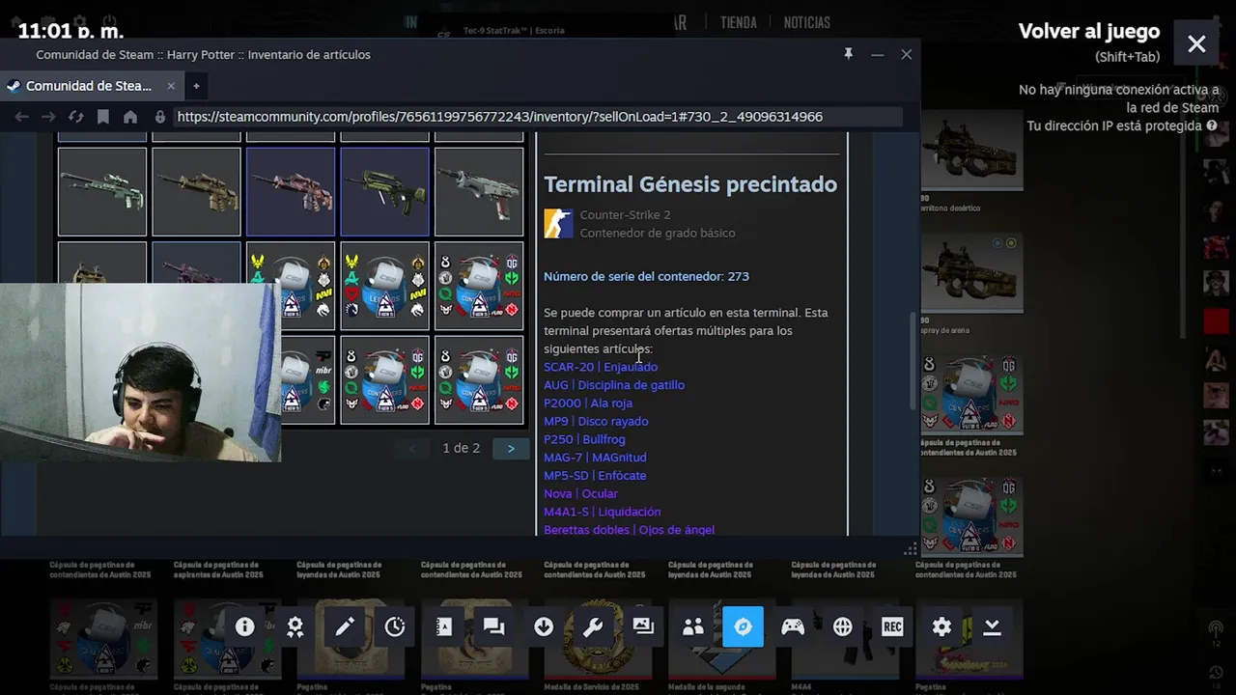The image size is (1236, 695).
Task: Click Número de serie del contenedor: 273
Action: point(646,276)
